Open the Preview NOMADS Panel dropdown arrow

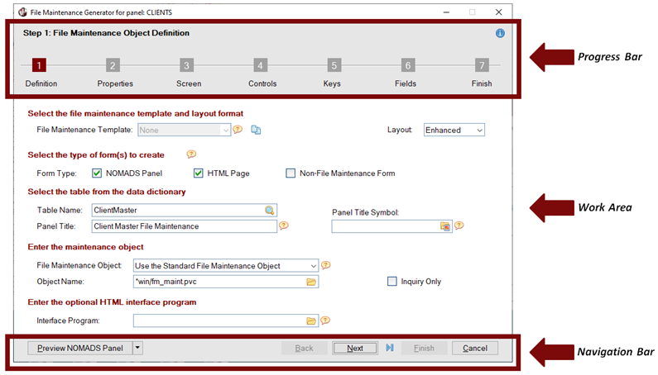137,348
